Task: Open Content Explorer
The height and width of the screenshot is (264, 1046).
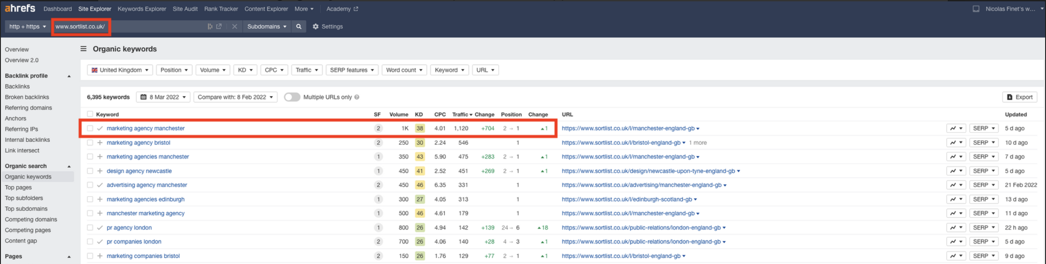Action: coord(266,9)
